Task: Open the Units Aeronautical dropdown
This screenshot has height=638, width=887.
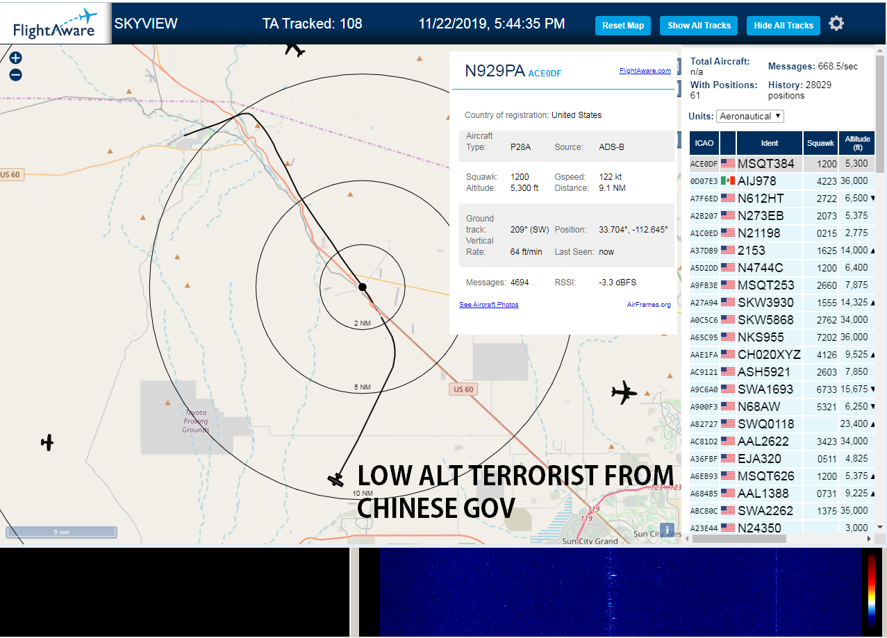Action: 750,117
